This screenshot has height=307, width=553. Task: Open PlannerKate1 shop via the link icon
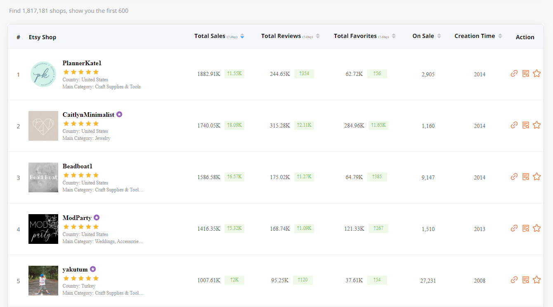pyautogui.click(x=514, y=73)
